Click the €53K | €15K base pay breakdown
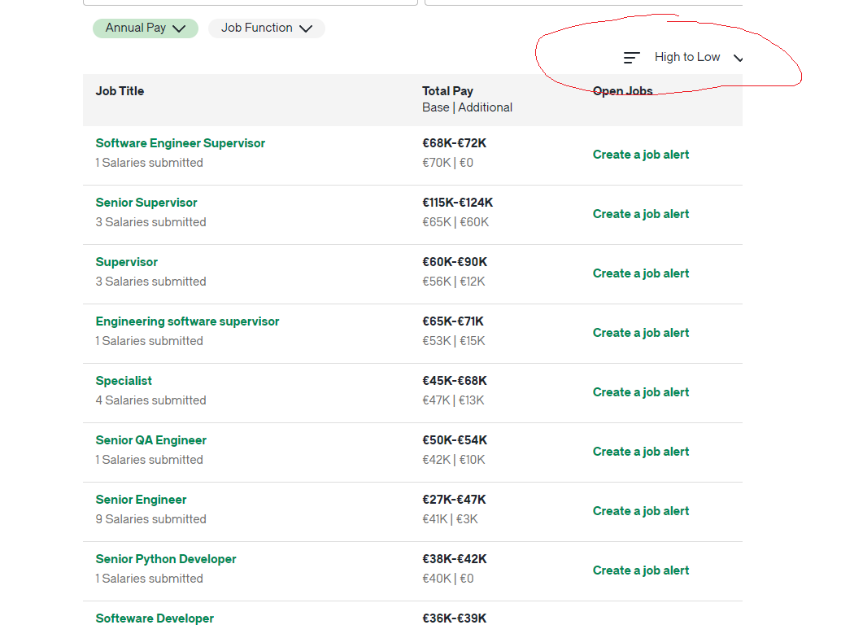Viewport: 841px width, 625px height. point(454,341)
